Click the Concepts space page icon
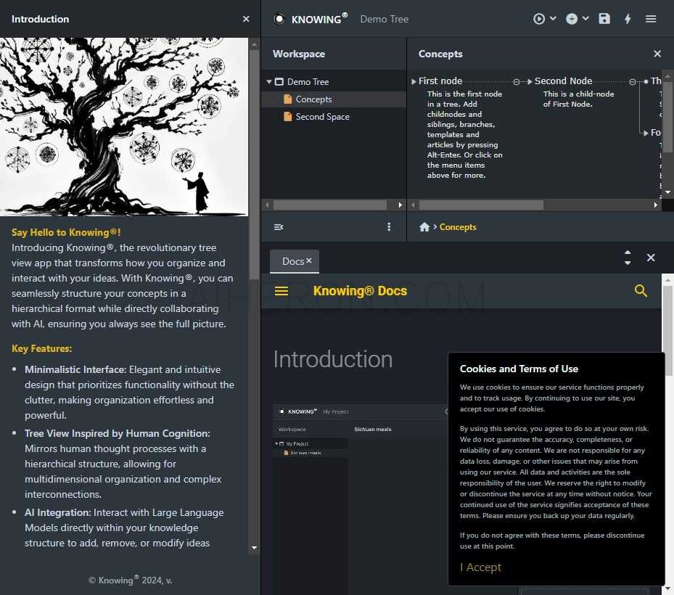This screenshot has height=595, width=674. click(288, 99)
